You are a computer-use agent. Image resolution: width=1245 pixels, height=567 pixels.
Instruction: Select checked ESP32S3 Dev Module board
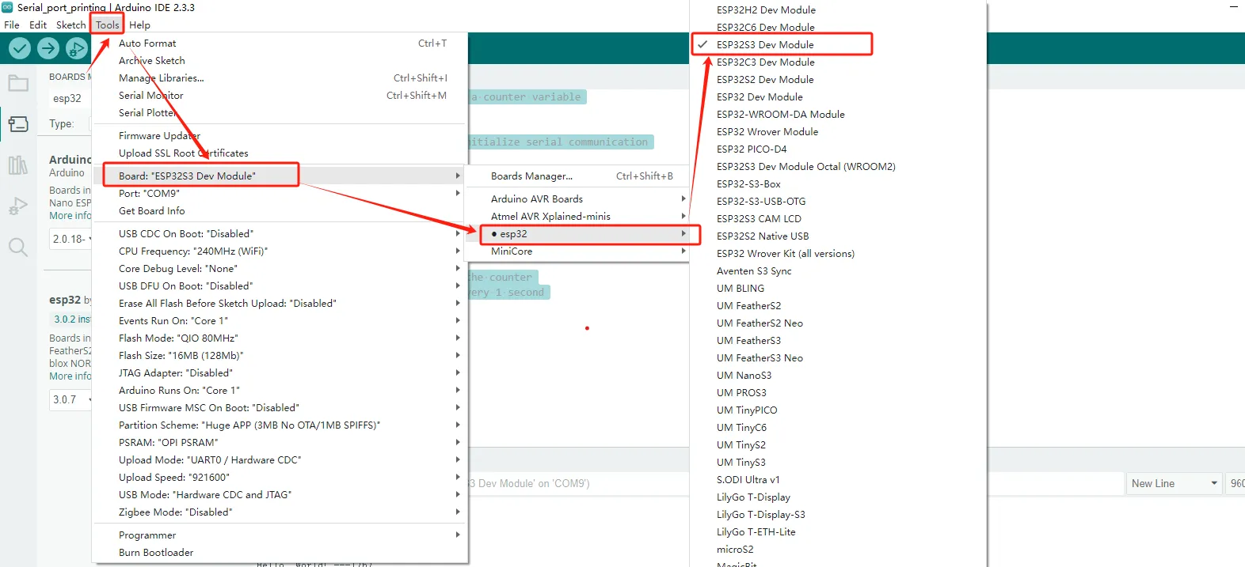839,45
